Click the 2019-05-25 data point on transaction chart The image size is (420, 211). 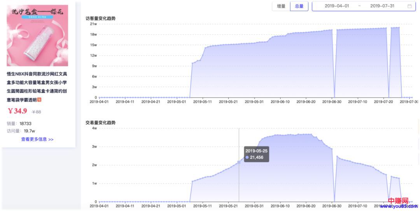[x=239, y=162]
